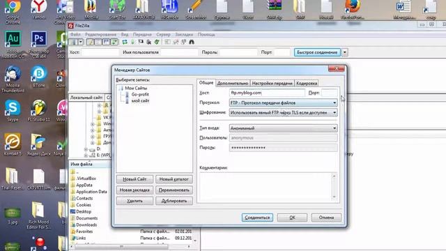
Task: Click the Новая закладка button
Action: point(134,190)
